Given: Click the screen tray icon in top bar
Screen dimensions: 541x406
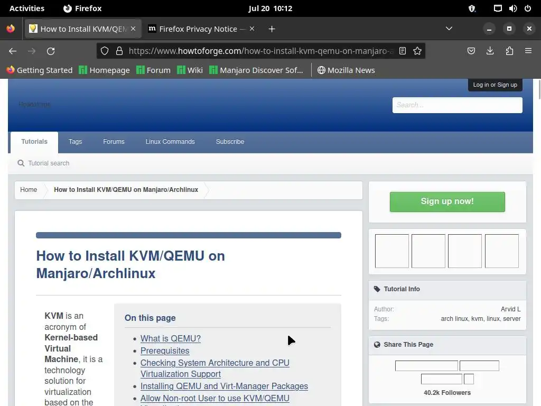Looking at the screenshot, I should point(498,8).
